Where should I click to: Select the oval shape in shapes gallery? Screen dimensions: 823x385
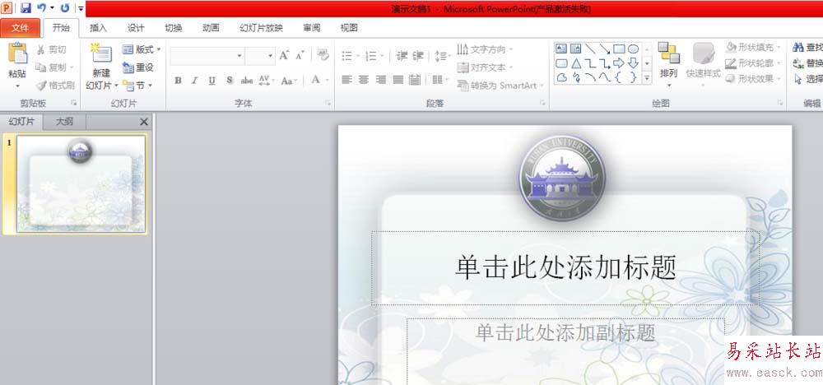pos(634,49)
